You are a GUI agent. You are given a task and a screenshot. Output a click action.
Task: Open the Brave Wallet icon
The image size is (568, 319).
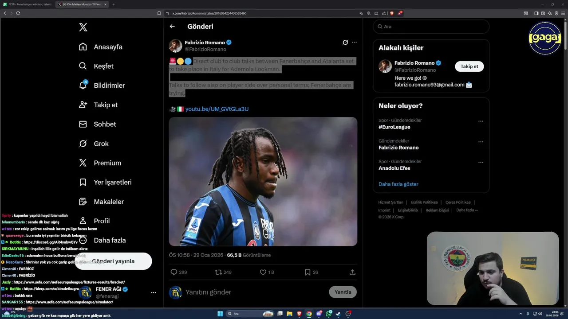pos(543,13)
